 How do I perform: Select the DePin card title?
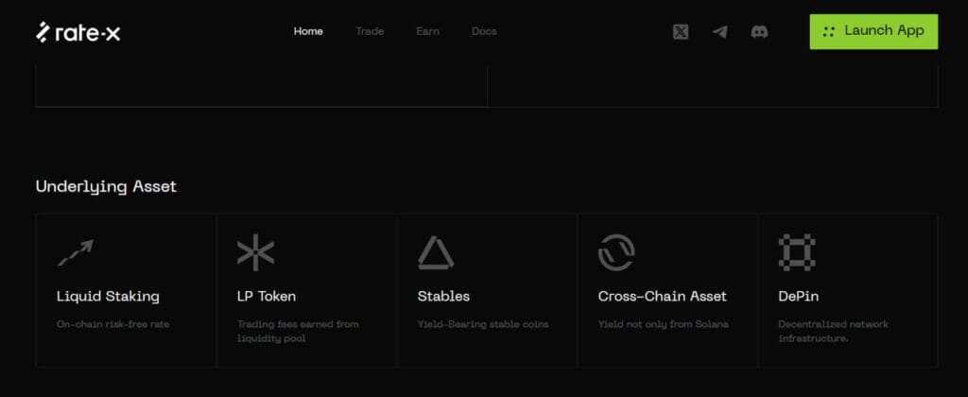[x=798, y=297]
